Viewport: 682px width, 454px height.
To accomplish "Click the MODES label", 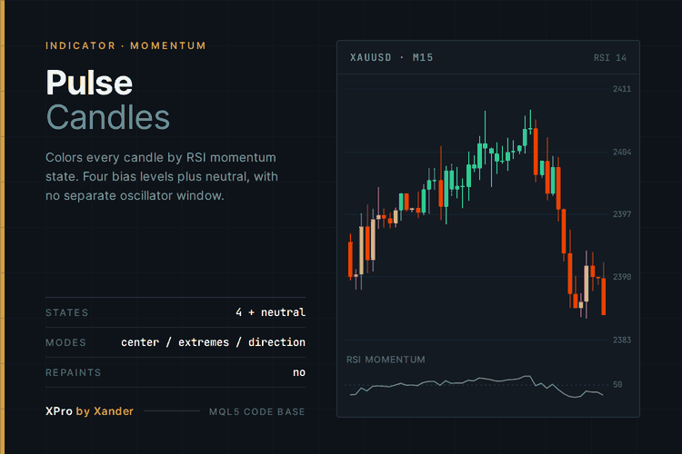I will click(65, 342).
